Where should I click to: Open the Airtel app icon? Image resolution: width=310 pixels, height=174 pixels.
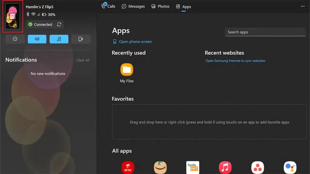pyautogui.click(x=128, y=167)
